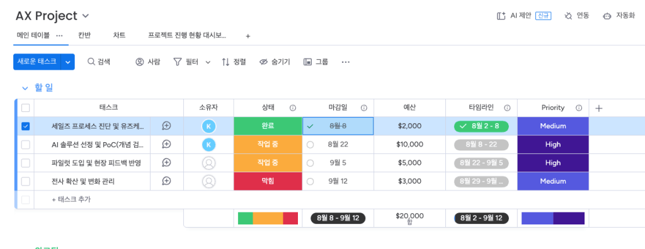Open AX Project title dropdown chevron

(x=86, y=16)
